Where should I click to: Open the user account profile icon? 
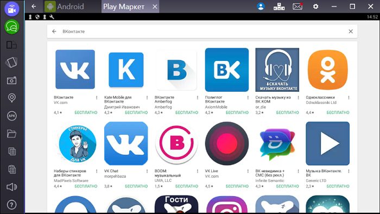pyautogui.click(x=261, y=7)
